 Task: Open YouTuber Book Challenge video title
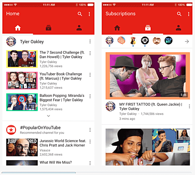[61, 76]
